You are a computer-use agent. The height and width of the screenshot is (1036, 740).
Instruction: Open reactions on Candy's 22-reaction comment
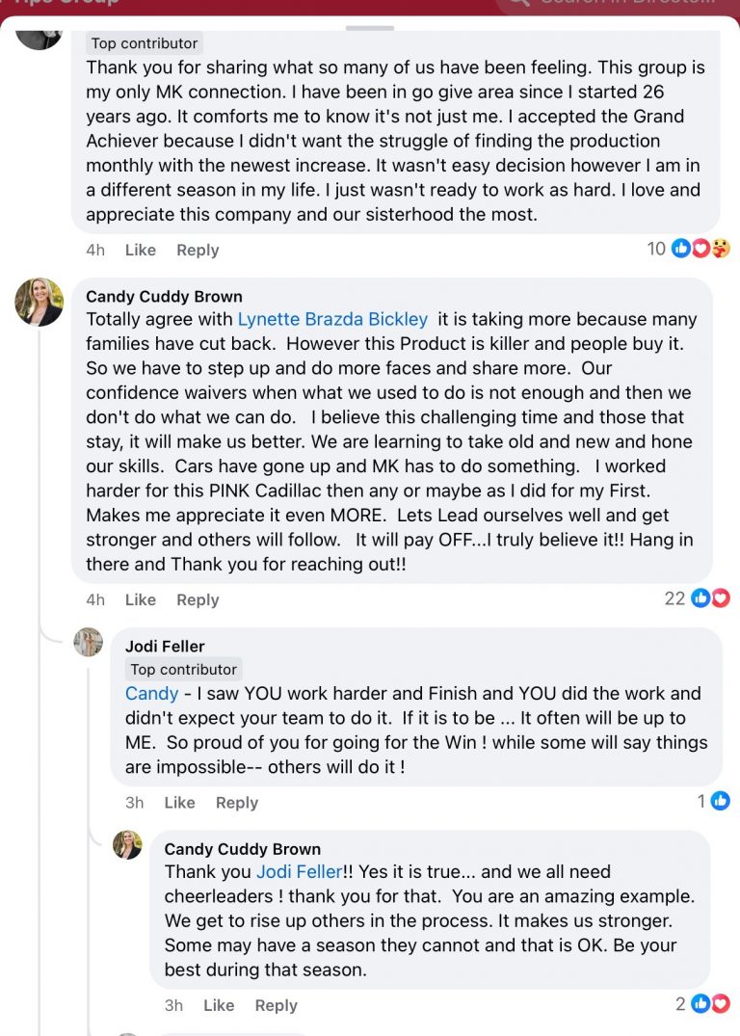(x=710, y=598)
